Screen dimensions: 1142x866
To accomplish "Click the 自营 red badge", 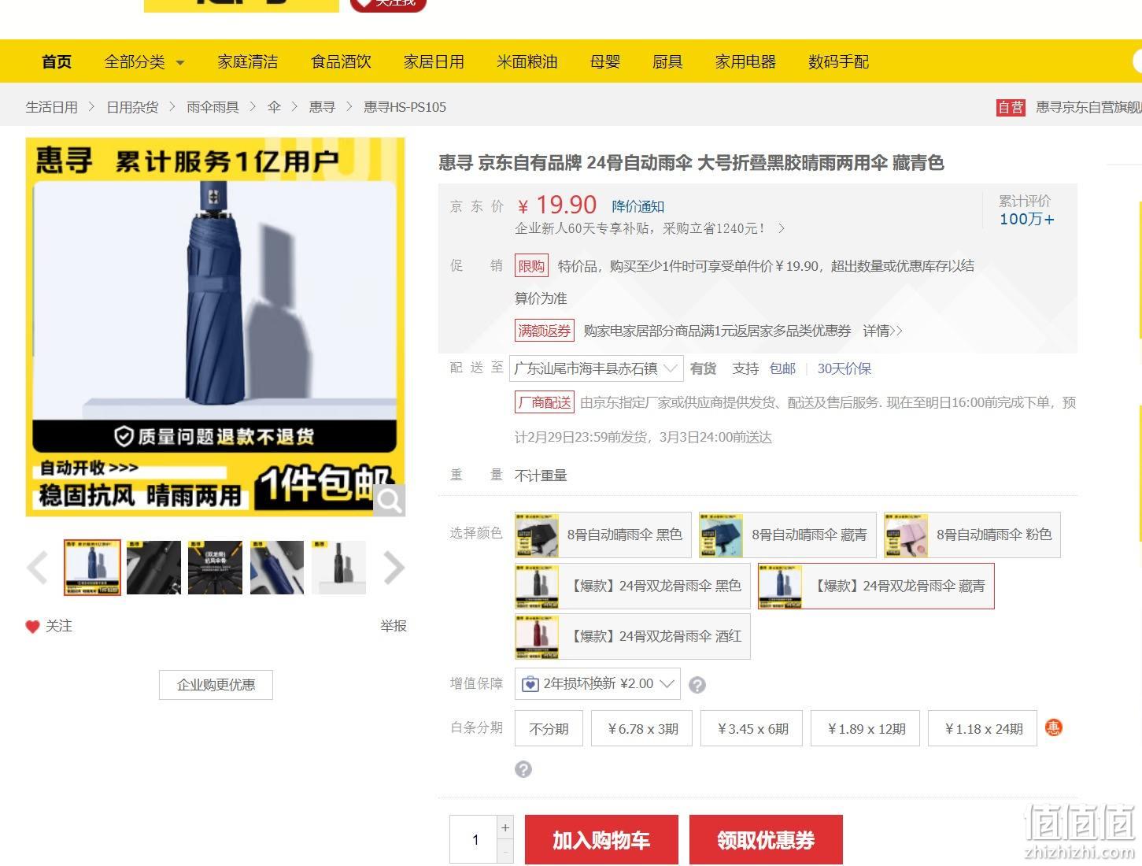I will tap(1011, 107).
